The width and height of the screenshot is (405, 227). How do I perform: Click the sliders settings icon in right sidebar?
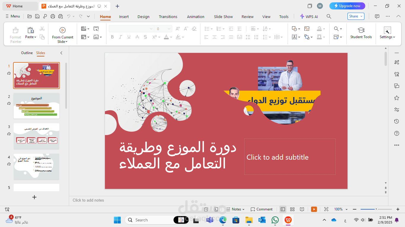(397, 110)
